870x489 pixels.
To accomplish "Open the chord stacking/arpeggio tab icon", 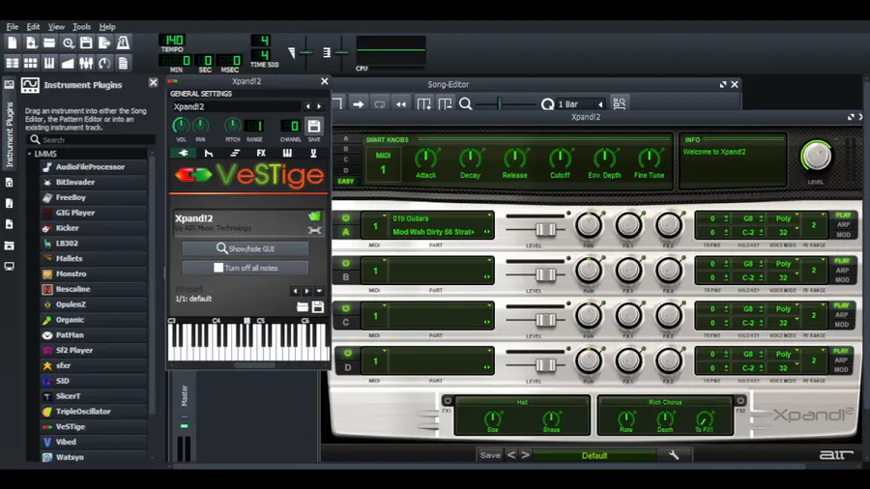I will click(235, 153).
